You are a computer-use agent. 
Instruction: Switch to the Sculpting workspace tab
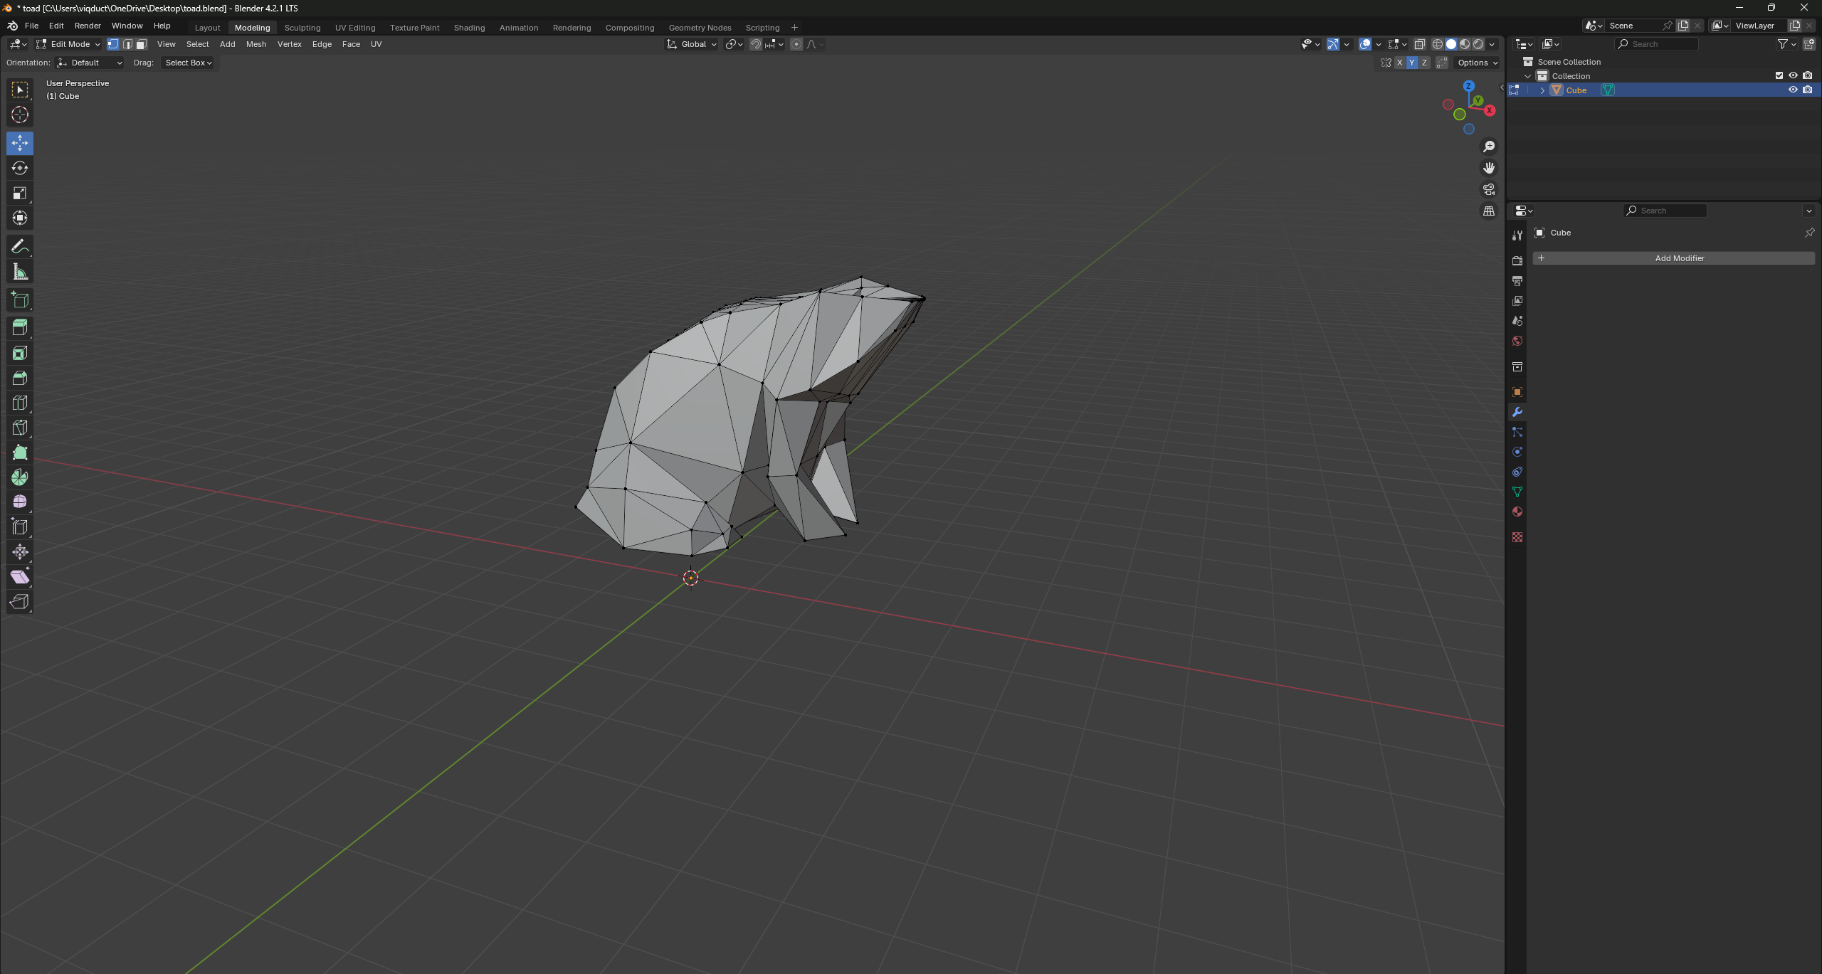[x=302, y=28]
